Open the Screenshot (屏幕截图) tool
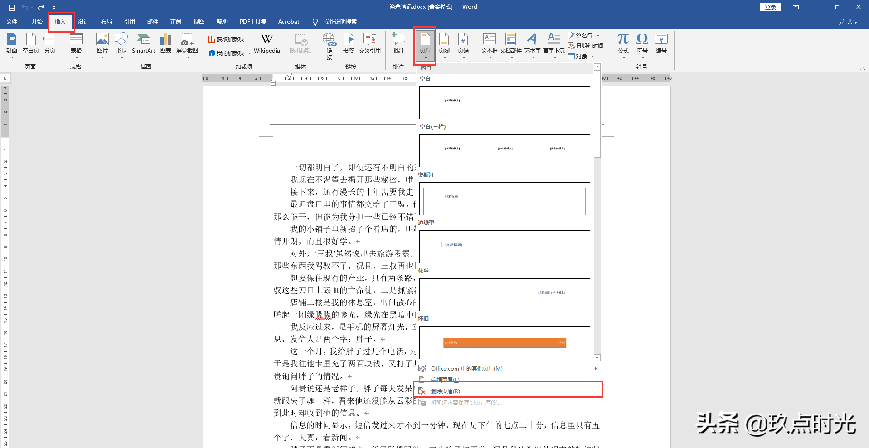This screenshot has width=869, height=448. click(187, 45)
